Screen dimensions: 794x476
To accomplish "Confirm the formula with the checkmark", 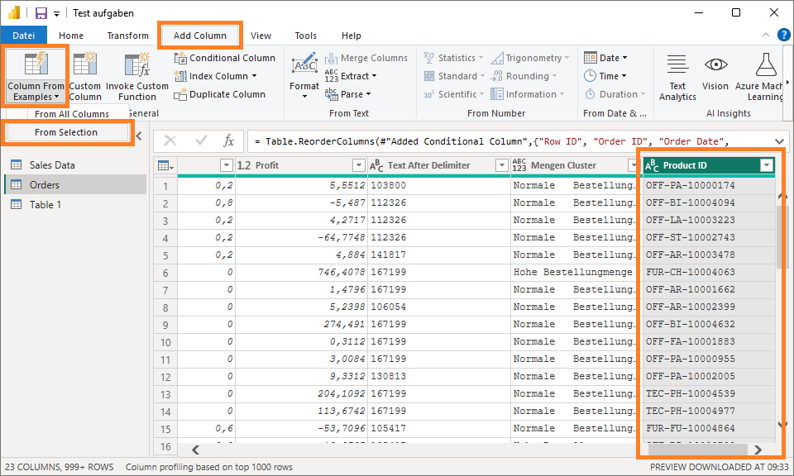I will pyautogui.click(x=202, y=140).
